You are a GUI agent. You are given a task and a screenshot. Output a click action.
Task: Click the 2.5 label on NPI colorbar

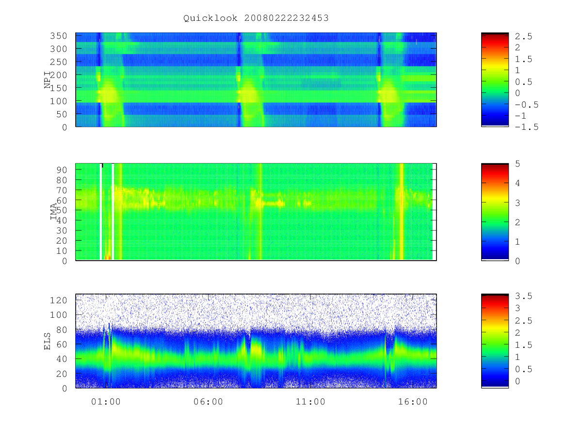click(x=523, y=36)
